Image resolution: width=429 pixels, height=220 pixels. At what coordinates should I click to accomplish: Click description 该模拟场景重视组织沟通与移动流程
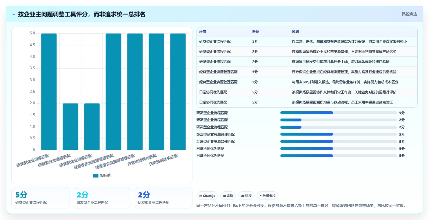pyautogui.click(x=342, y=102)
